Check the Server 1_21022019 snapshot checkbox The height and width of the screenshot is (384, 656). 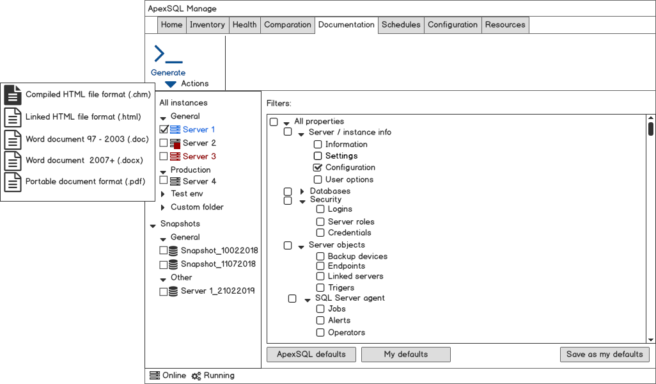point(164,291)
